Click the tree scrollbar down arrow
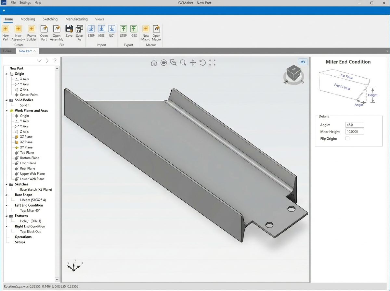Viewport: 390px width, 291px height. tap(57, 280)
